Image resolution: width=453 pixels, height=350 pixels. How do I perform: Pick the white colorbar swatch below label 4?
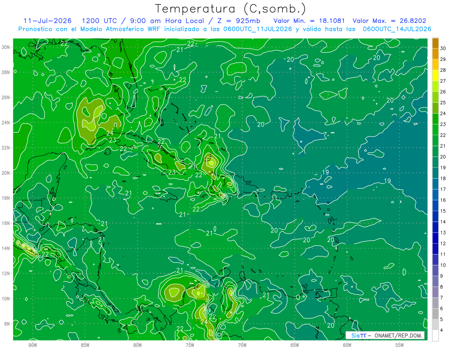(x=435, y=336)
